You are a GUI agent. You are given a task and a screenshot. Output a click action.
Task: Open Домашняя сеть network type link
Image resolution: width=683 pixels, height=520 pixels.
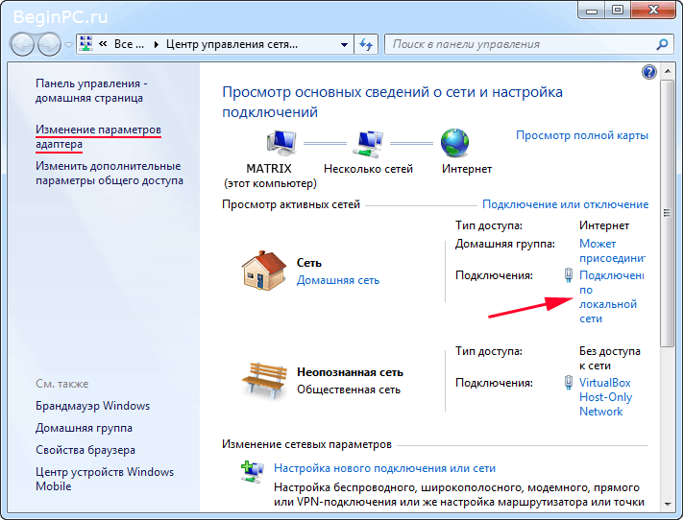coord(338,280)
